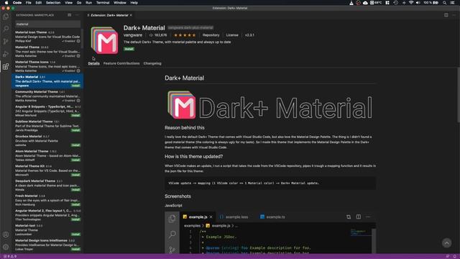Open the Selection menu
The width and height of the screenshot is (460, 259).
53,3
